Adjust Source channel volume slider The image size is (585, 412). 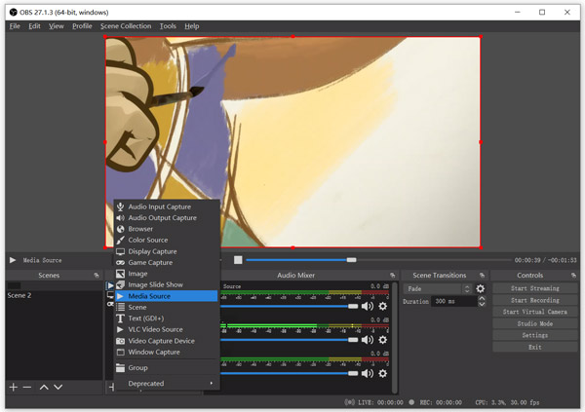(289, 307)
